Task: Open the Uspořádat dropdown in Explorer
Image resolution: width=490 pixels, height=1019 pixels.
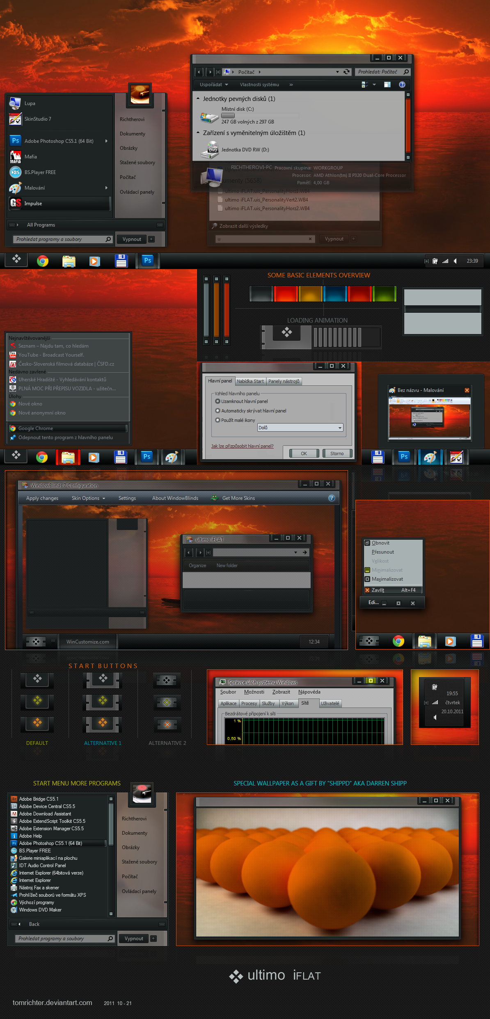Action: [x=214, y=85]
